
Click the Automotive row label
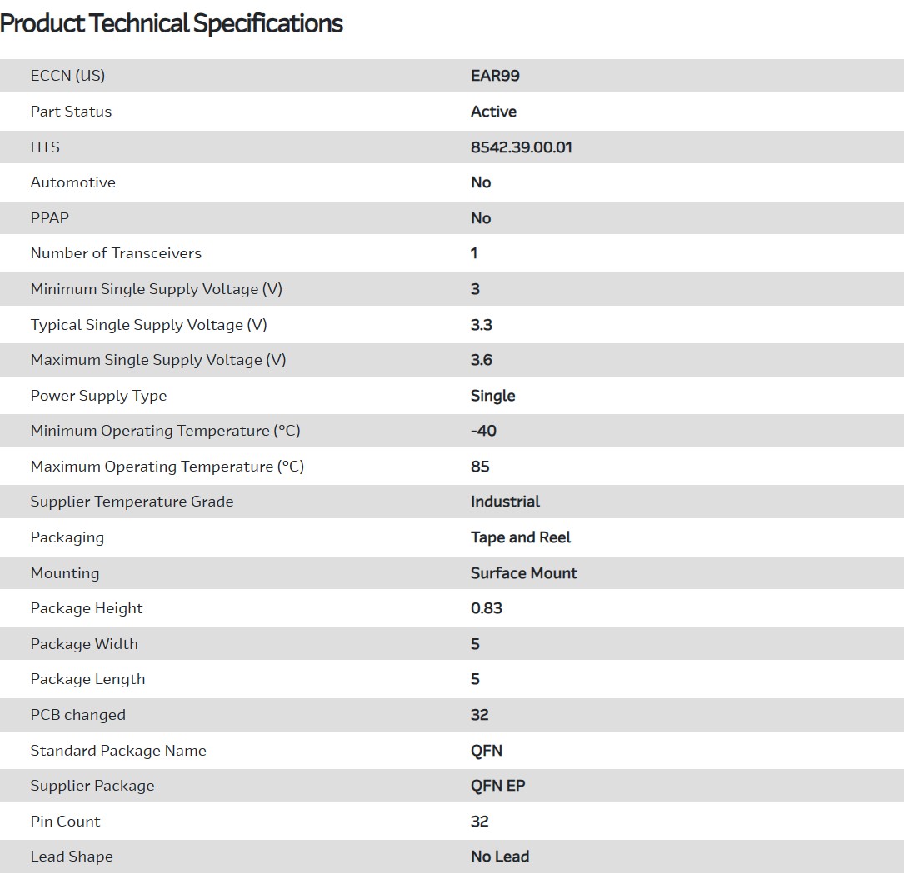[x=72, y=182]
